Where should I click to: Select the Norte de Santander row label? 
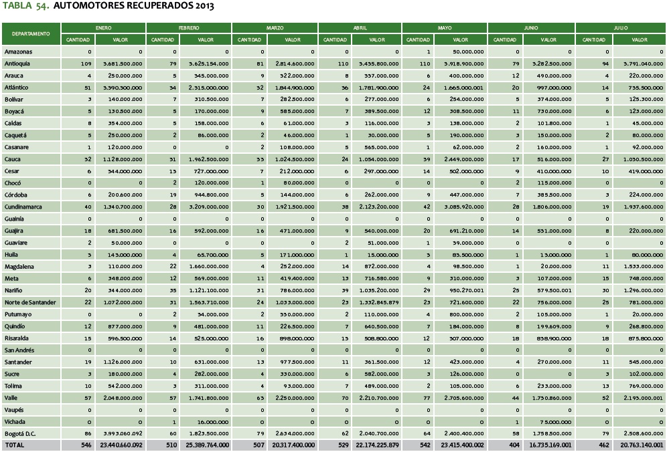[30, 302]
